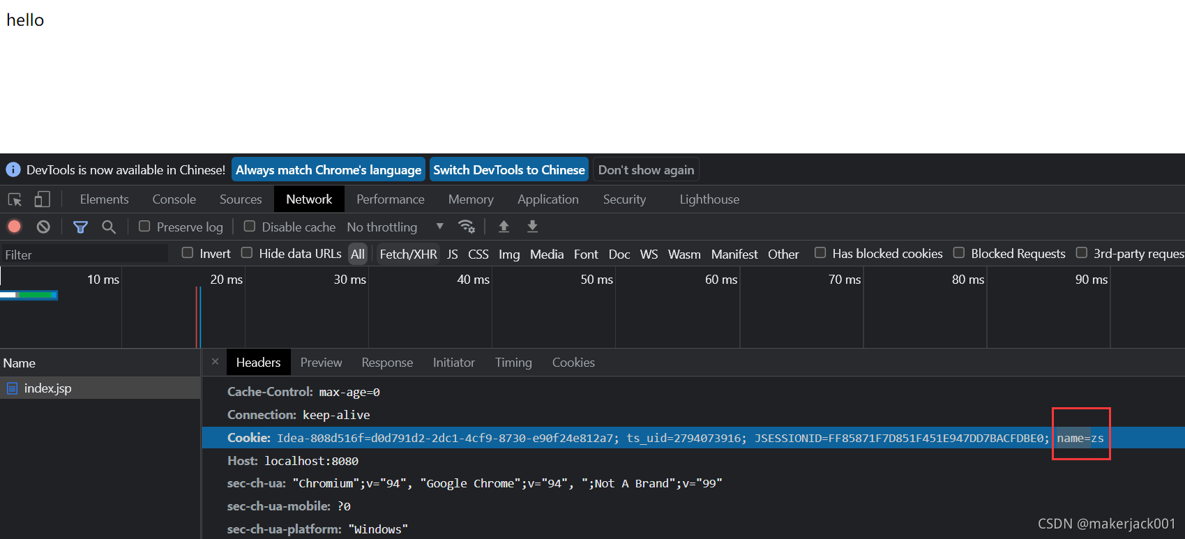Filter requests by Img type
The height and width of the screenshot is (539, 1185).
(x=509, y=254)
